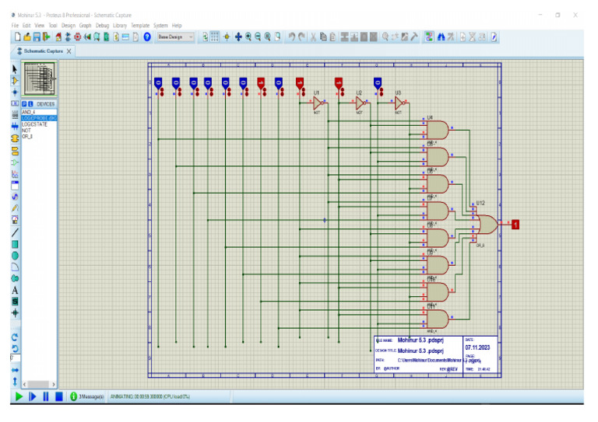Select the Virtual Instruments meter icon

tap(15, 220)
